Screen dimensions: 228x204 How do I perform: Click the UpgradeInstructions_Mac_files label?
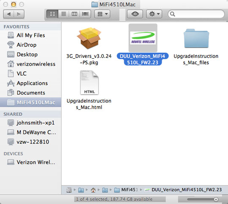pyautogui.click(x=196, y=60)
